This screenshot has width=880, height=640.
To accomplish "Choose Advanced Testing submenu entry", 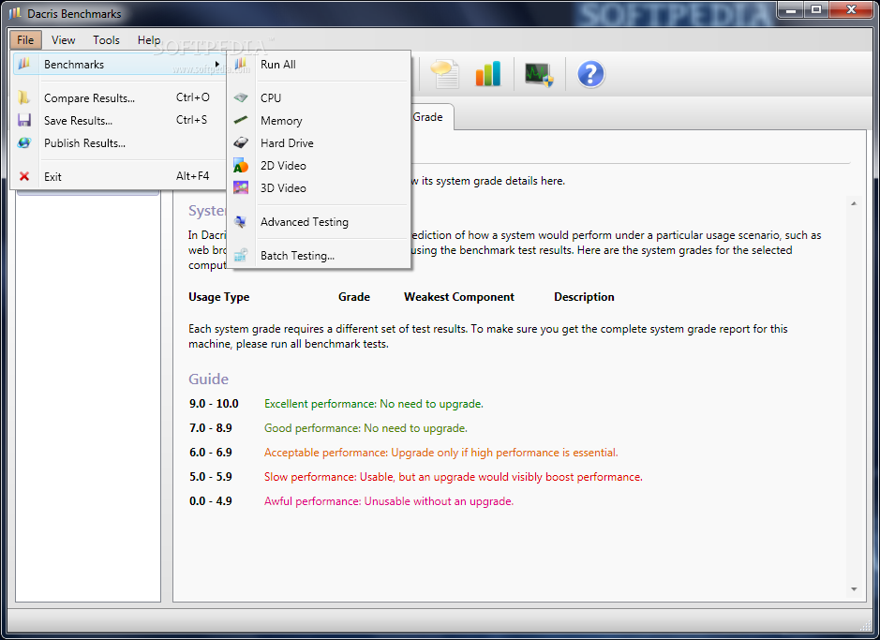I will click(x=319, y=221).
